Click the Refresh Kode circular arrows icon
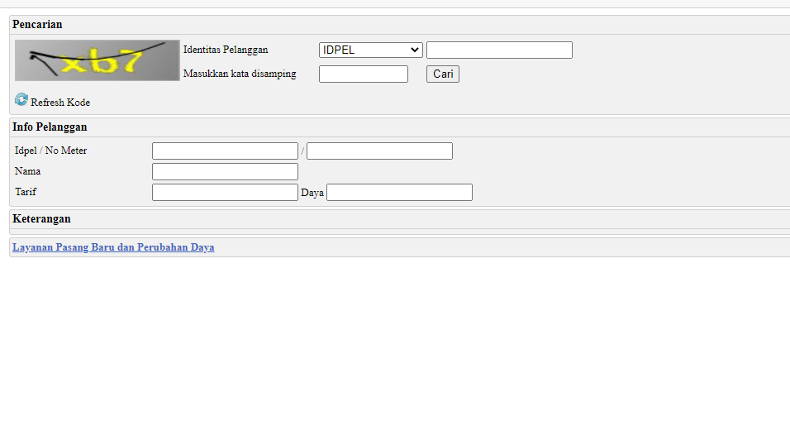Image resolution: width=790 pixels, height=445 pixels. [x=21, y=99]
